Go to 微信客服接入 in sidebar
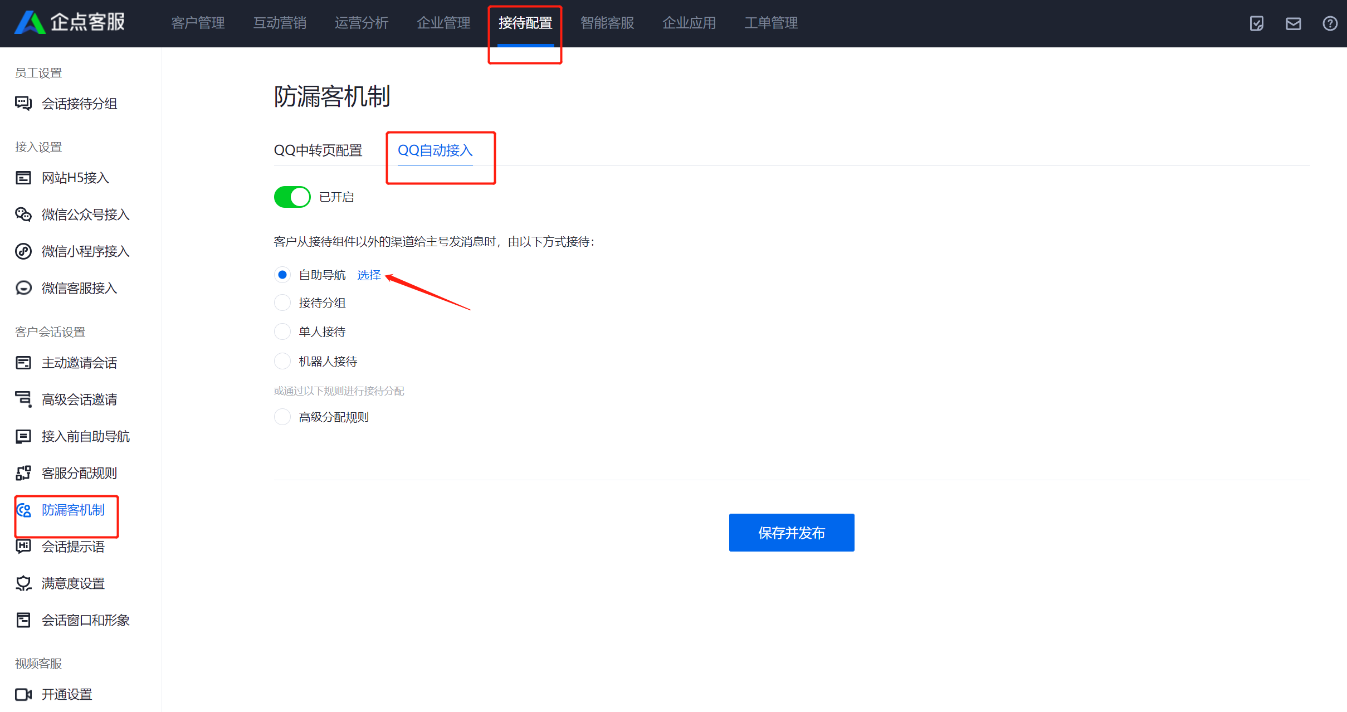Image resolution: width=1347 pixels, height=712 pixels. 80,288
